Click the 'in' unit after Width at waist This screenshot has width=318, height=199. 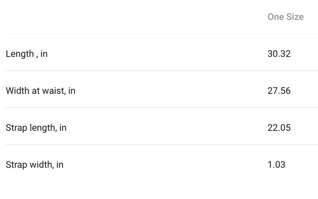(x=72, y=91)
